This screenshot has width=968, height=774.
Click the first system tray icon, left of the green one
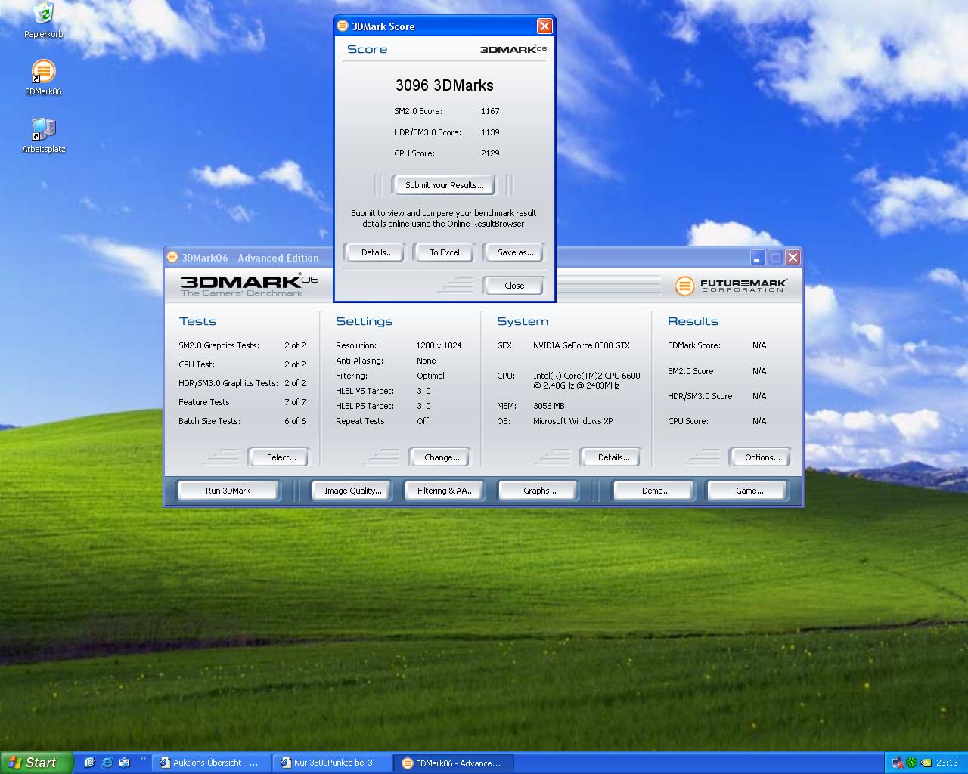tap(898, 763)
